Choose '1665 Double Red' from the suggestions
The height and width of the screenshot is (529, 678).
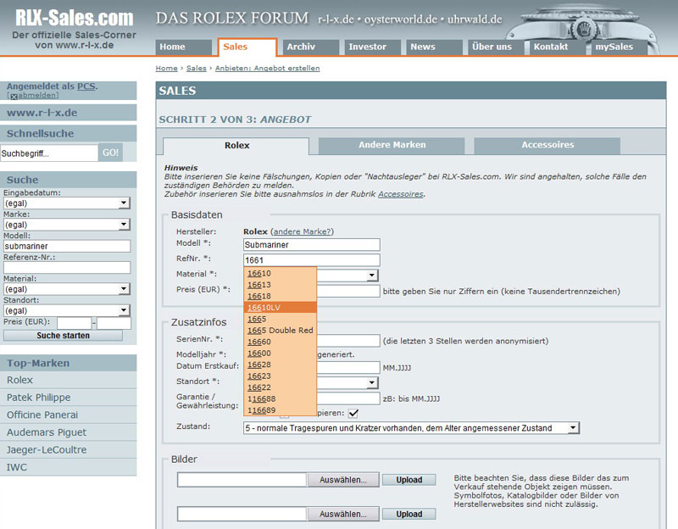[x=281, y=331]
